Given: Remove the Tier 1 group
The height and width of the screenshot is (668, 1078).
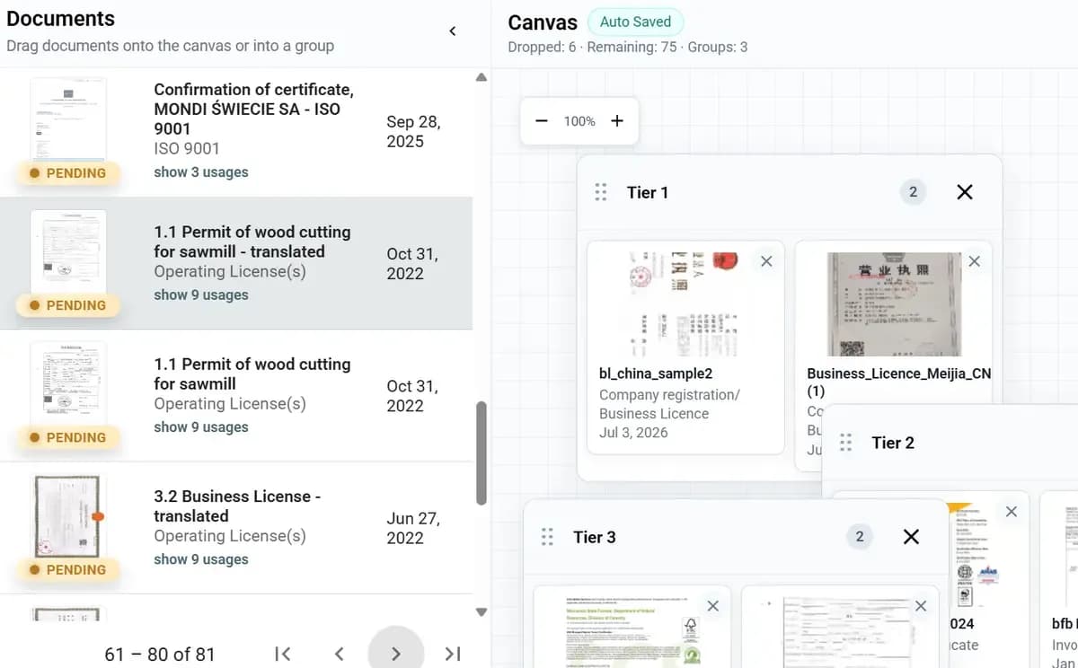Looking at the screenshot, I should click(x=965, y=192).
